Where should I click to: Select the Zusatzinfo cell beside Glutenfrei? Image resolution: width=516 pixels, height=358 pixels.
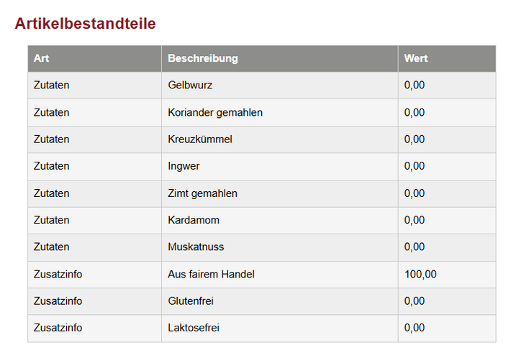tap(58, 301)
